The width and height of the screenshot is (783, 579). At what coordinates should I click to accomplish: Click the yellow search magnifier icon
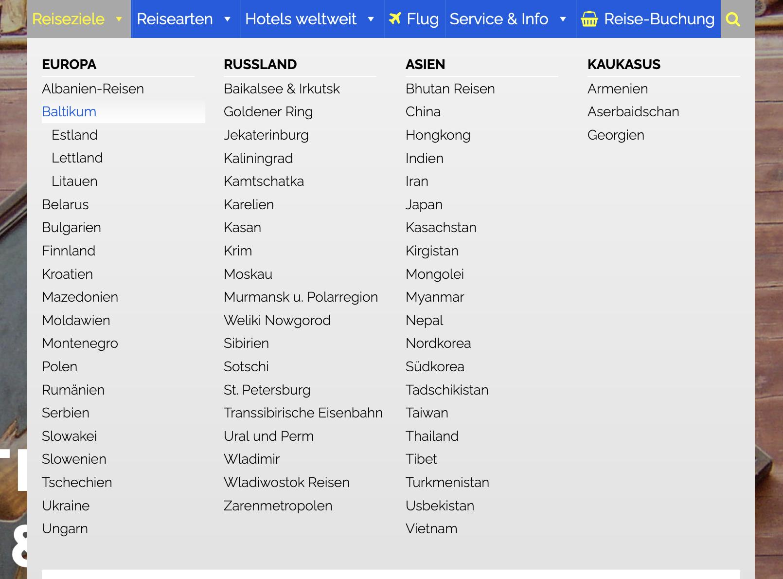(732, 19)
